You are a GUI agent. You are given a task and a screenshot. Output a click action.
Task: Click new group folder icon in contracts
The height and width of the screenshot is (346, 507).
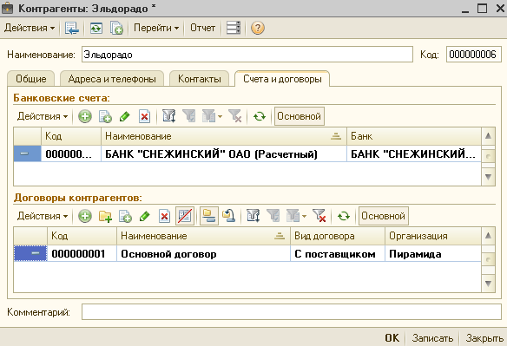coord(105,216)
